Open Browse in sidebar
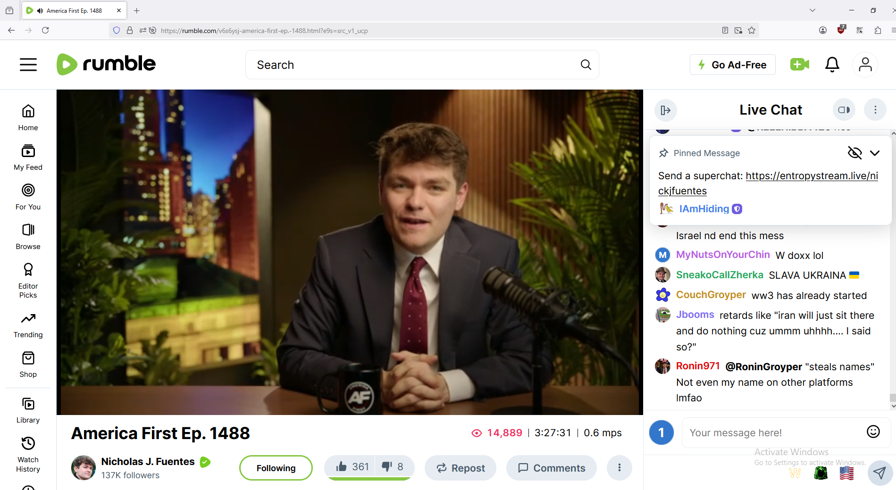Viewport: 896px width, 490px height. pyautogui.click(x=28, y=237)
